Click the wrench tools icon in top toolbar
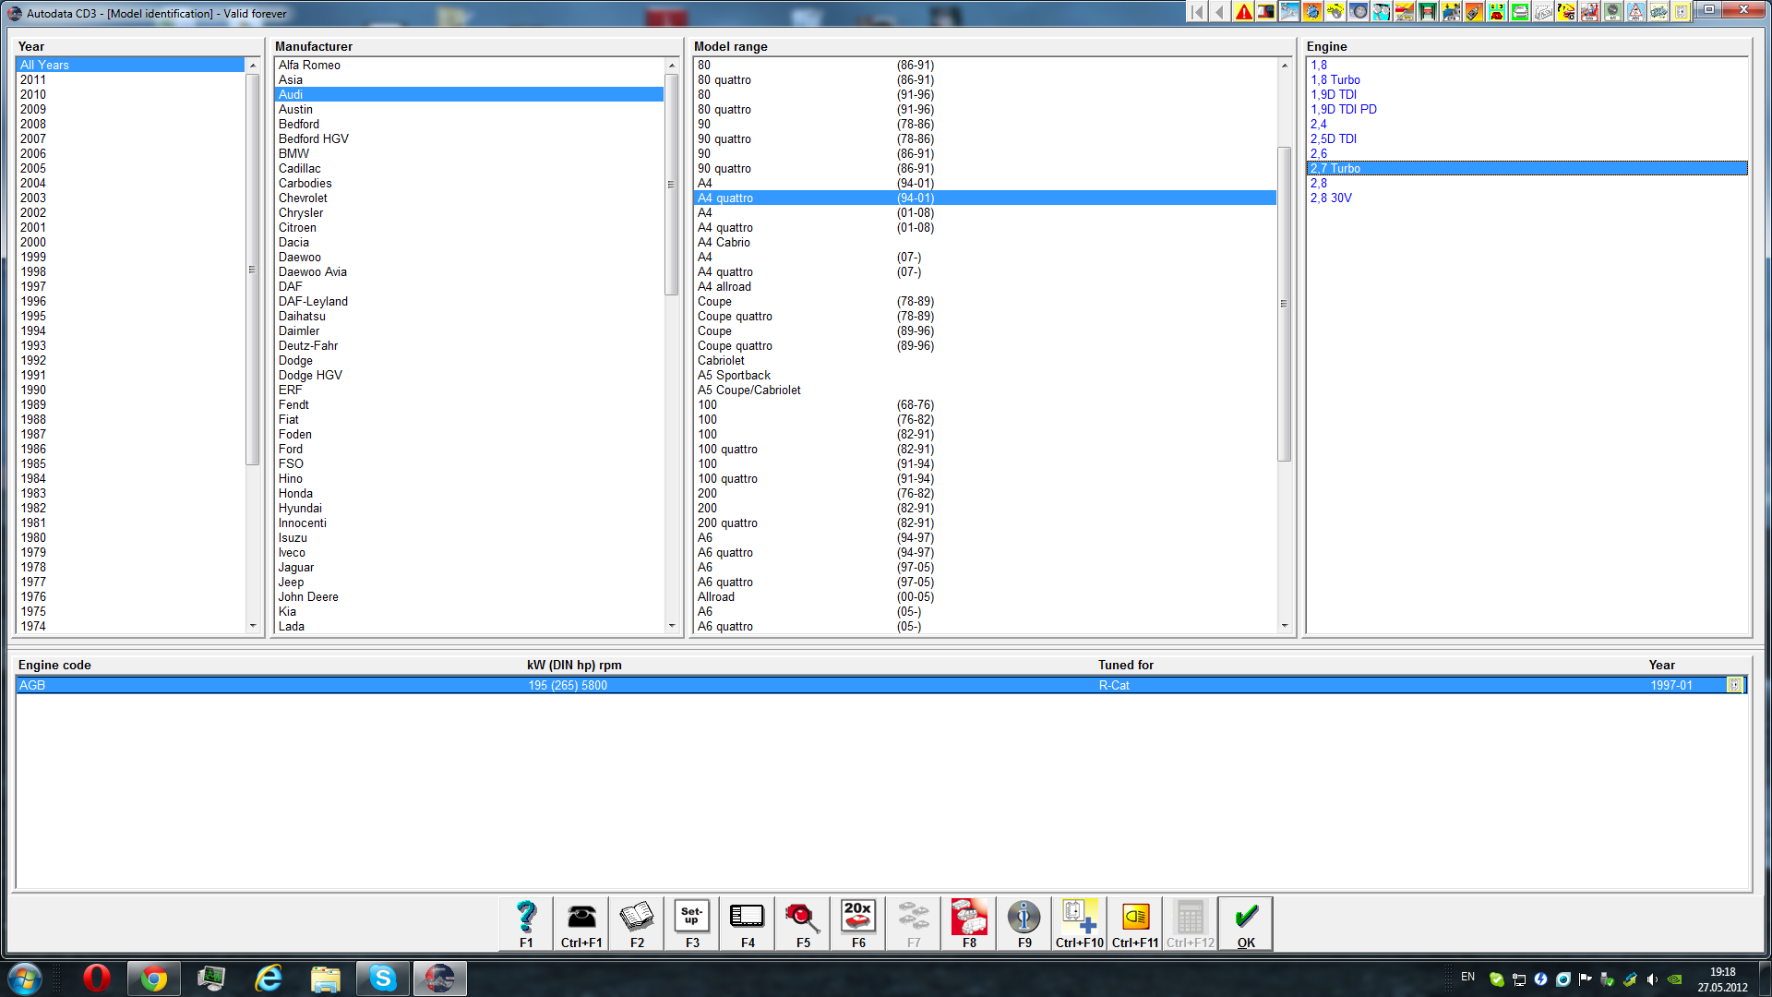This screenshot has height=997, width=1772. (1289, 12)
